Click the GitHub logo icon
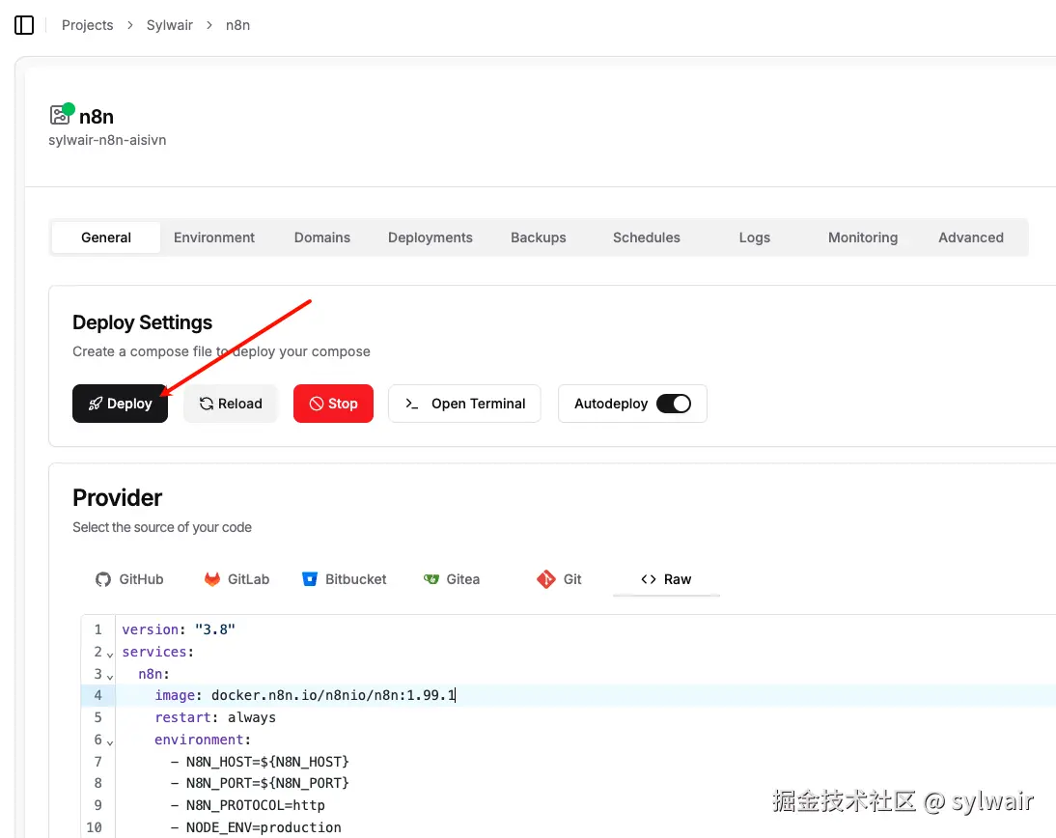The width and height of the screenshot is (1056, 838). 102,579
